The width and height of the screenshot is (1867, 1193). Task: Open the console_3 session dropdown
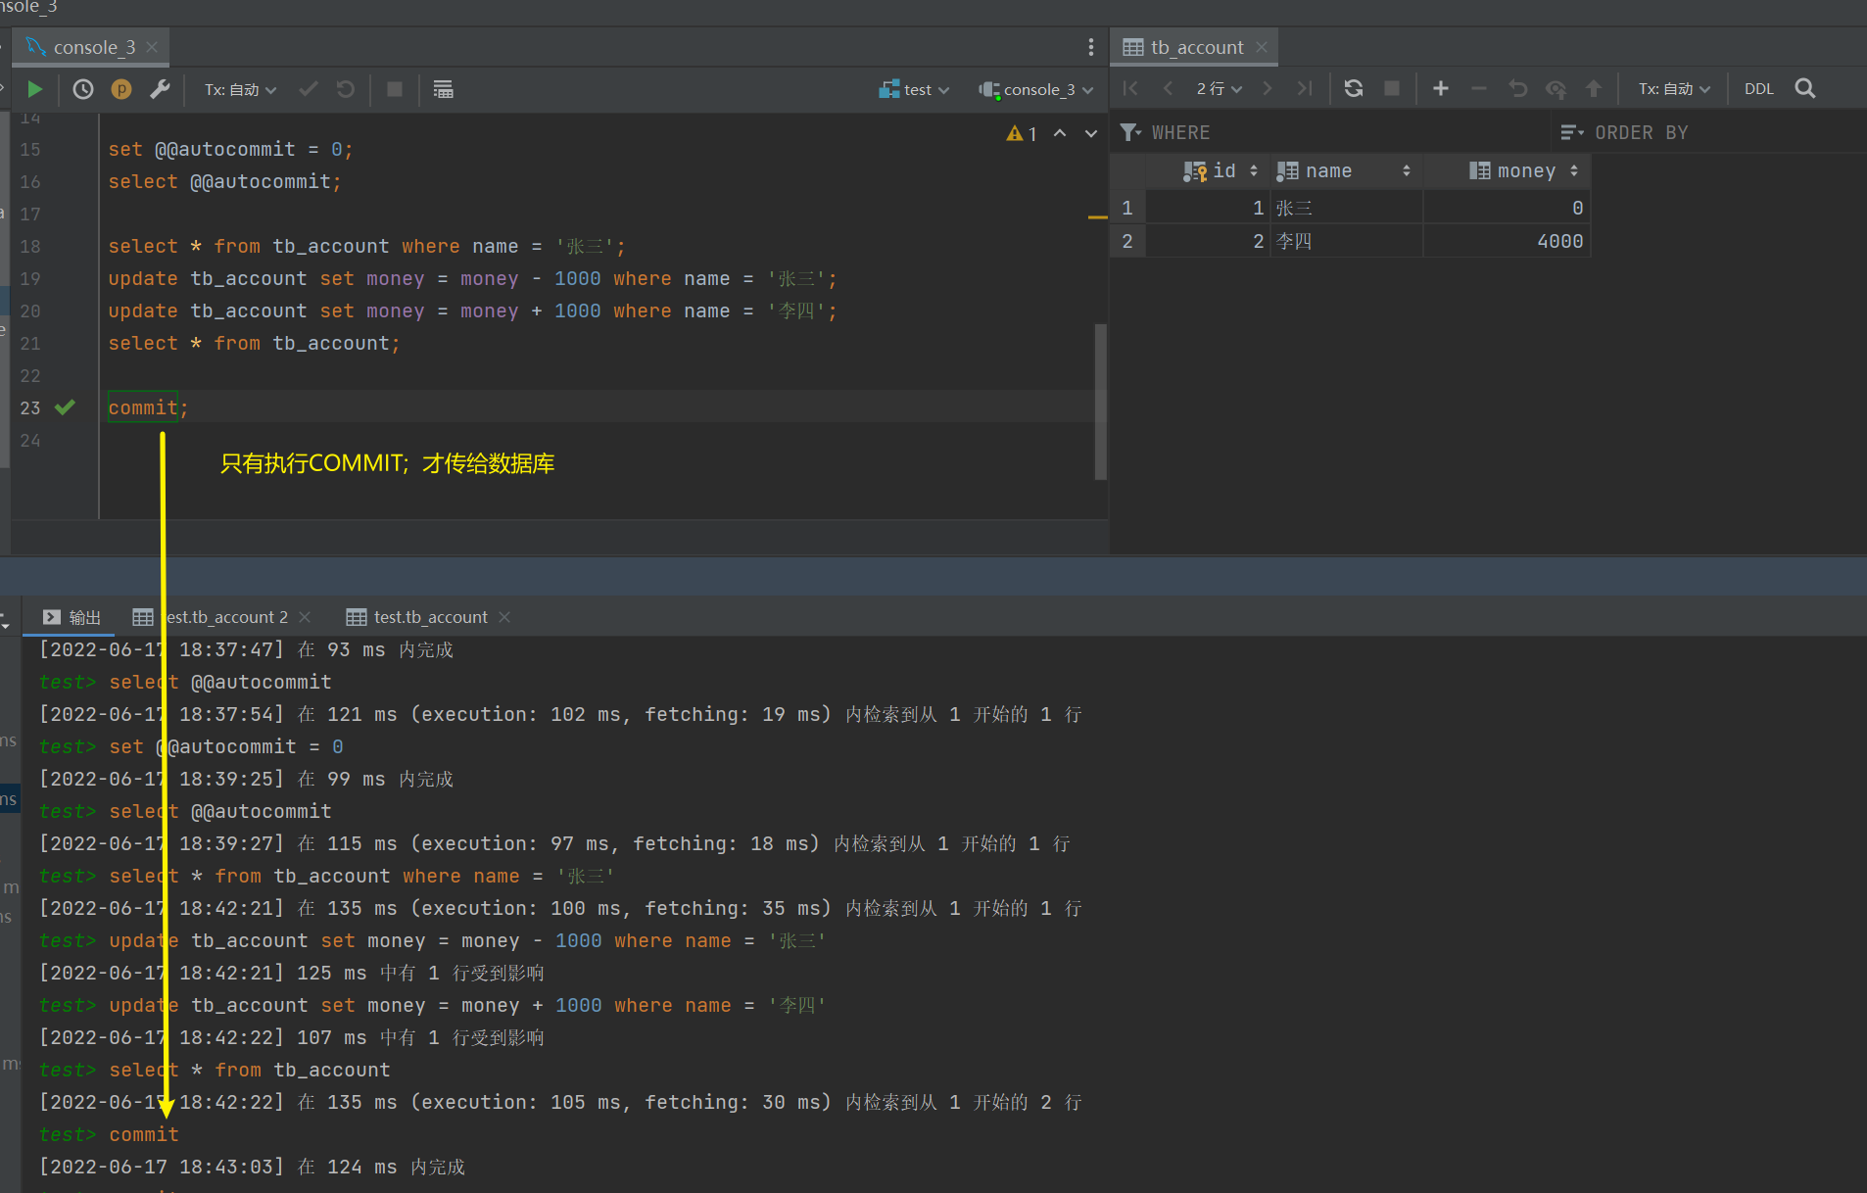pyautogui.click(x=1036, y=89)
